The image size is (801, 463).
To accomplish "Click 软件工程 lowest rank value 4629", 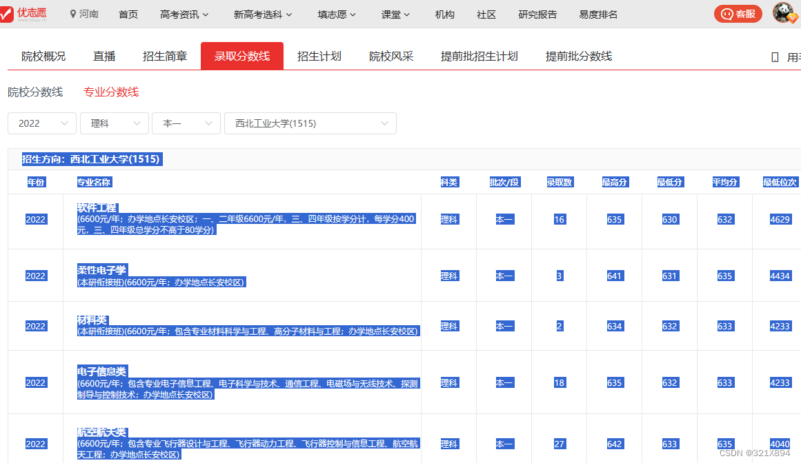I will click(780, 219).
